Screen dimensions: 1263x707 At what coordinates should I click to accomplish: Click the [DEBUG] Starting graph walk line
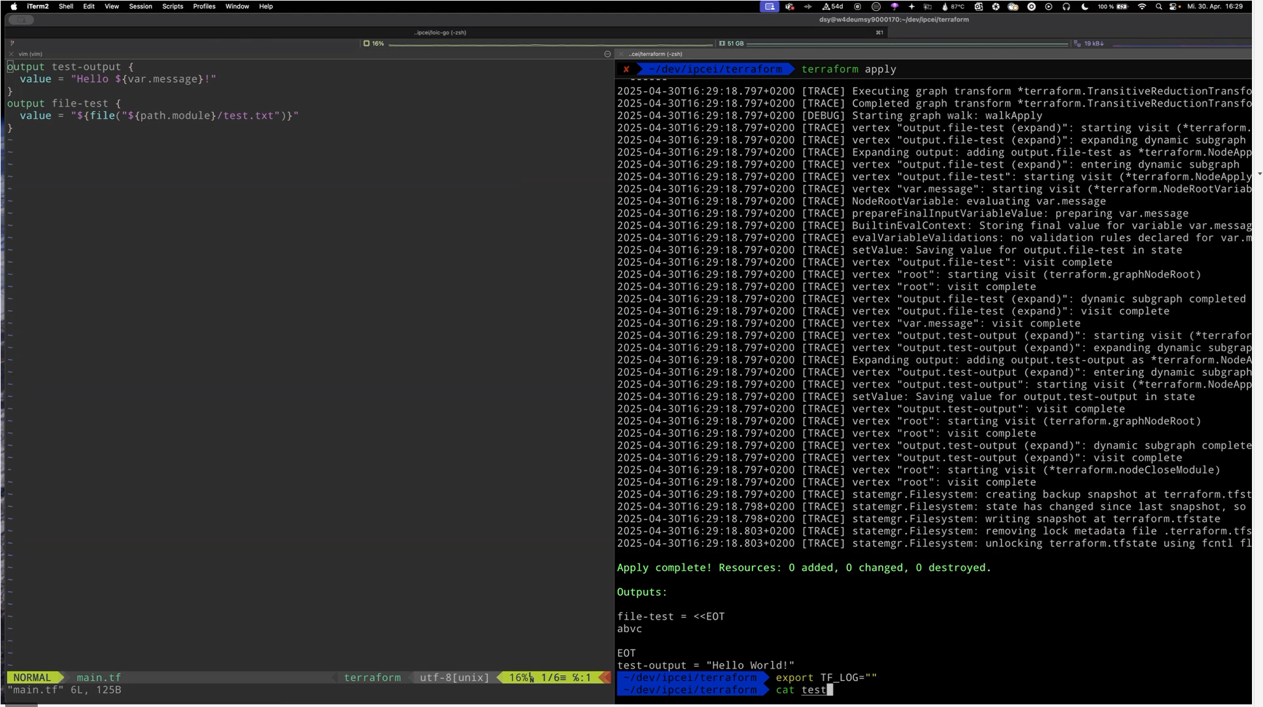[x=830, y=116]
